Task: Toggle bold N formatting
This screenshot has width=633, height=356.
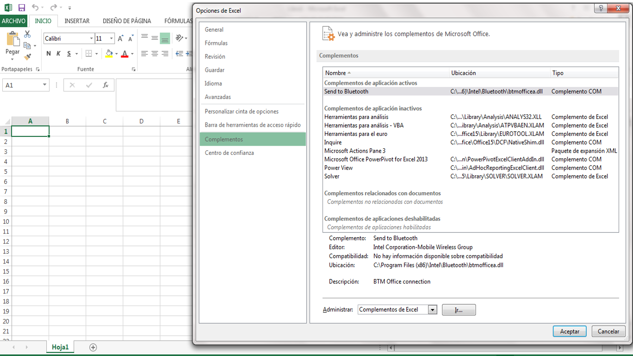Action: tap(49, 54)
